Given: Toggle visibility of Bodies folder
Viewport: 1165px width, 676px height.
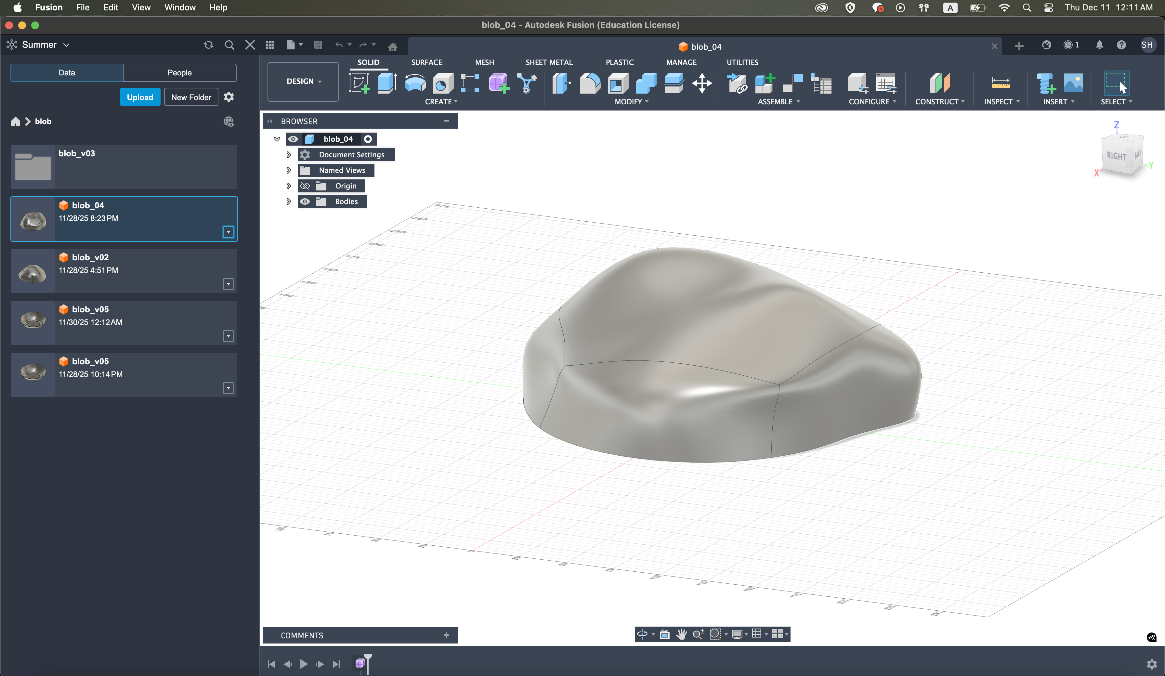Looking at the screenshot, I should tap(305, 201).
